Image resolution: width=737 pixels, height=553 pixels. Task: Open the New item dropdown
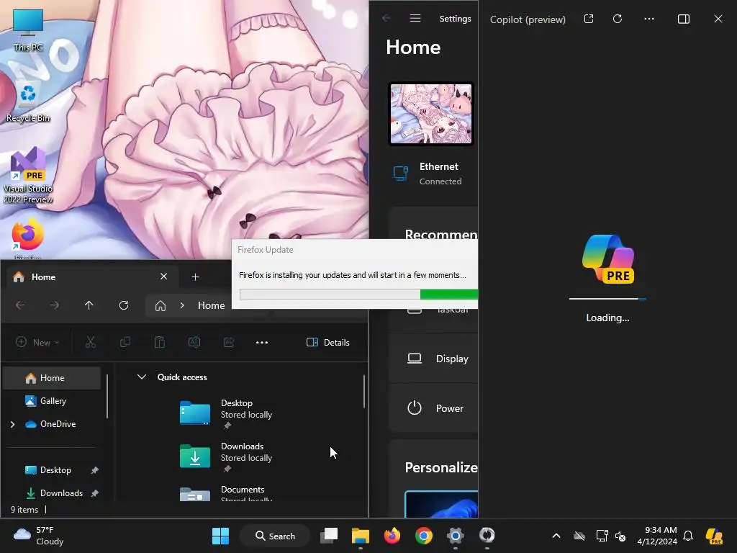tap(37, 342)
